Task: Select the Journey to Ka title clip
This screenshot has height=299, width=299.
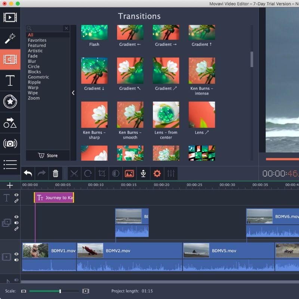Action: point(54,198)
